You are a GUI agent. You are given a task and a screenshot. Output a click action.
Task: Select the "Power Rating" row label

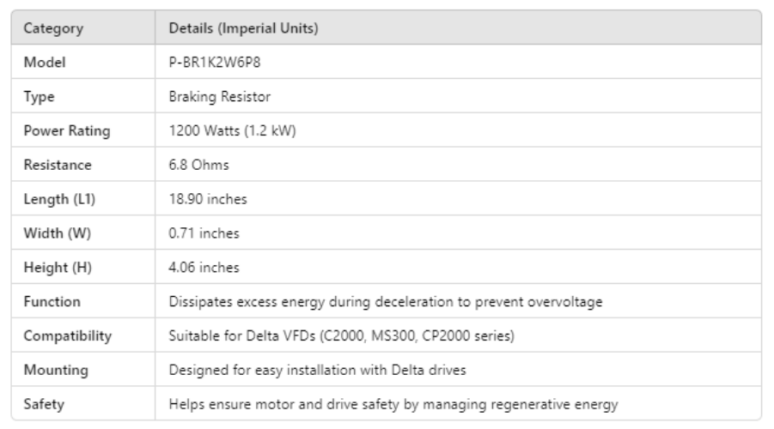[x=67, y=131]
